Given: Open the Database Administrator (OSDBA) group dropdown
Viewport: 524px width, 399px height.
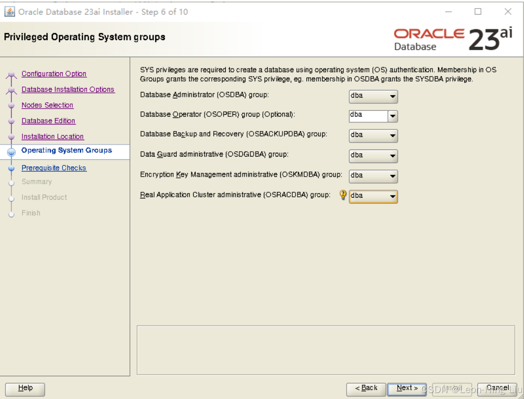Looking at the screenshot, I should click(373, 97).
